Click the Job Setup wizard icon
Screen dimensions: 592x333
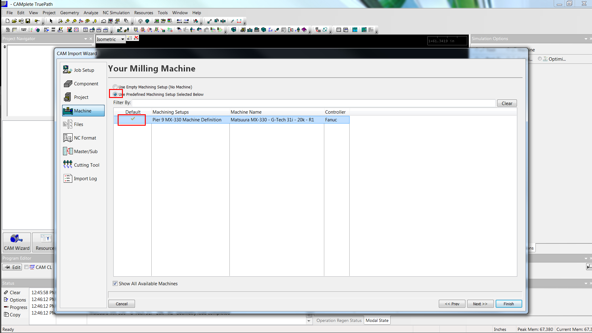coord(68,70)
